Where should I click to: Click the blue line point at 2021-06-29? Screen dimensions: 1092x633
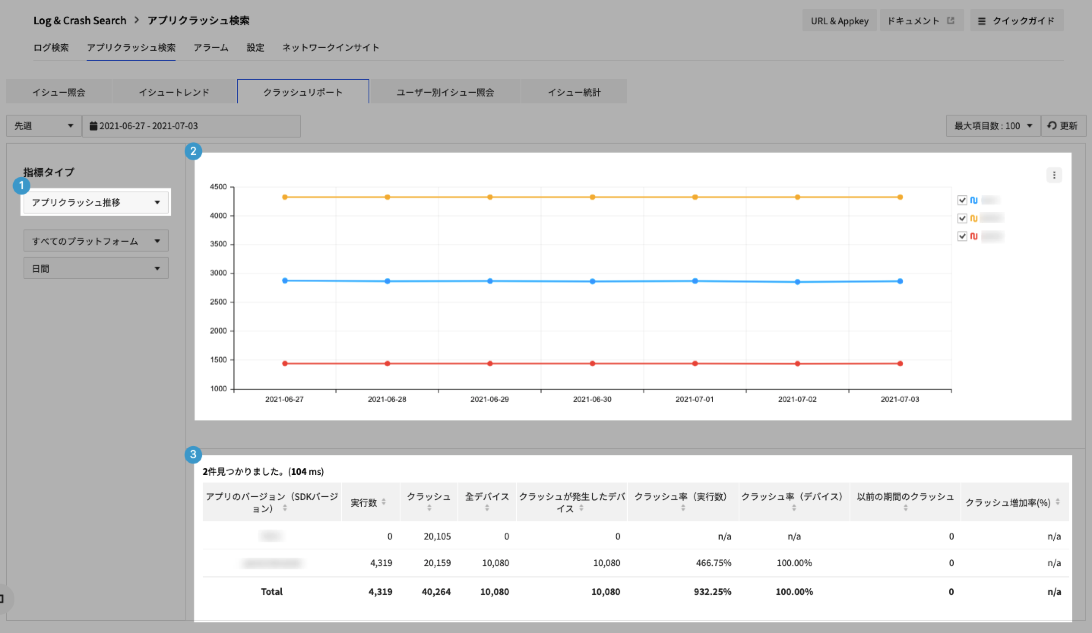coord(490,281)
